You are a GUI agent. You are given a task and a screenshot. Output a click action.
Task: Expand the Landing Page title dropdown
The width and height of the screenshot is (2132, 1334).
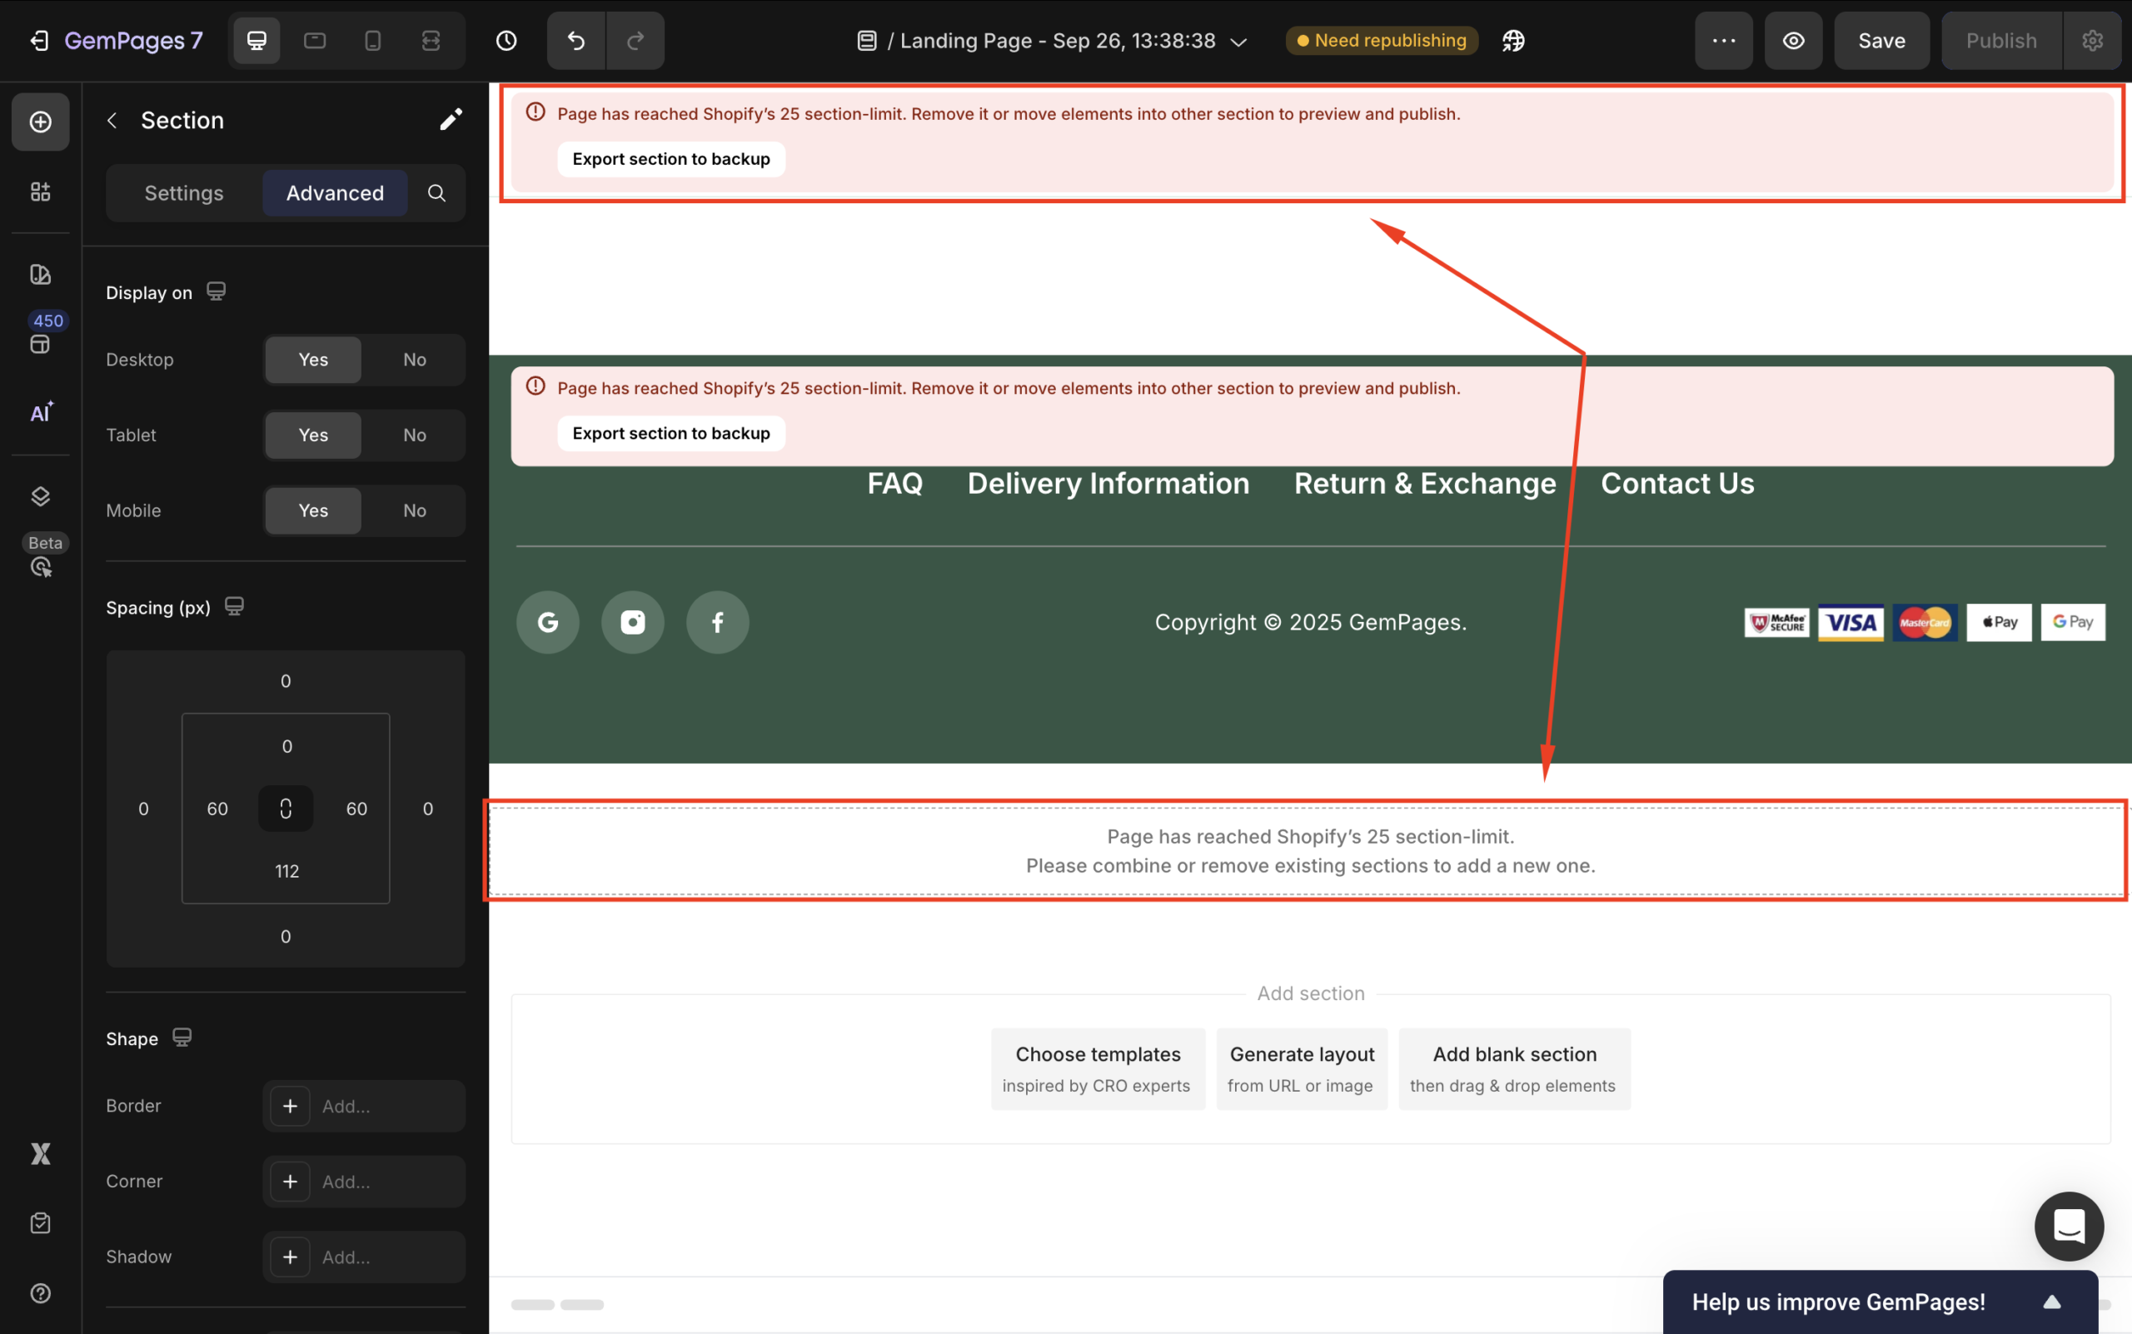tap(1239, 42)
